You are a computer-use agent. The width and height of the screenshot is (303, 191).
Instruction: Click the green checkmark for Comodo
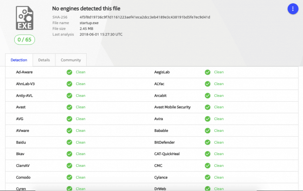point(70,177)
